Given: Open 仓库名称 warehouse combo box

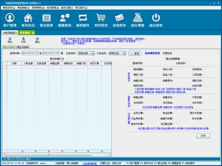Looking at the screenshot, I should point(86,53).
